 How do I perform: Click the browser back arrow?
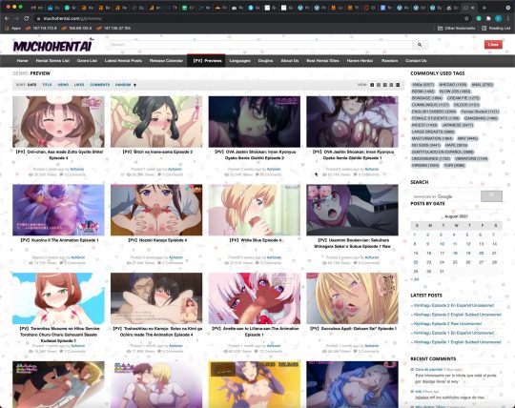(x=7, y=18)
